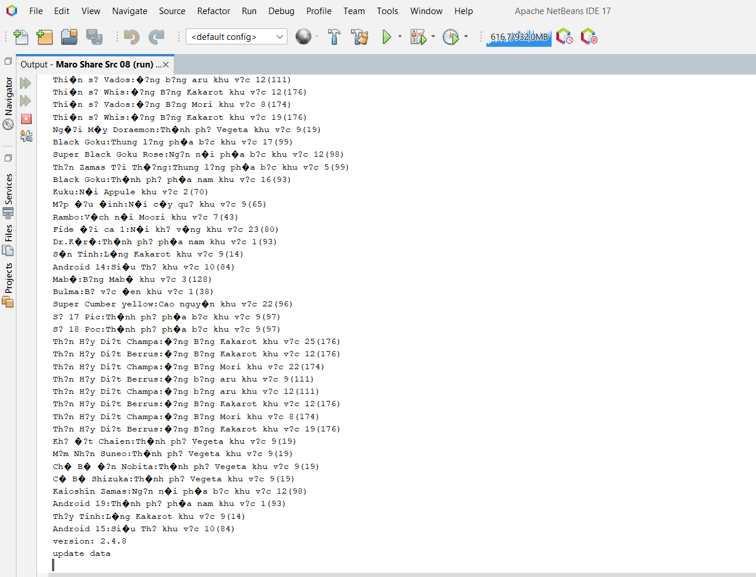Click the Clean and Build icon
Screen dimensions: 756x577
359,37
